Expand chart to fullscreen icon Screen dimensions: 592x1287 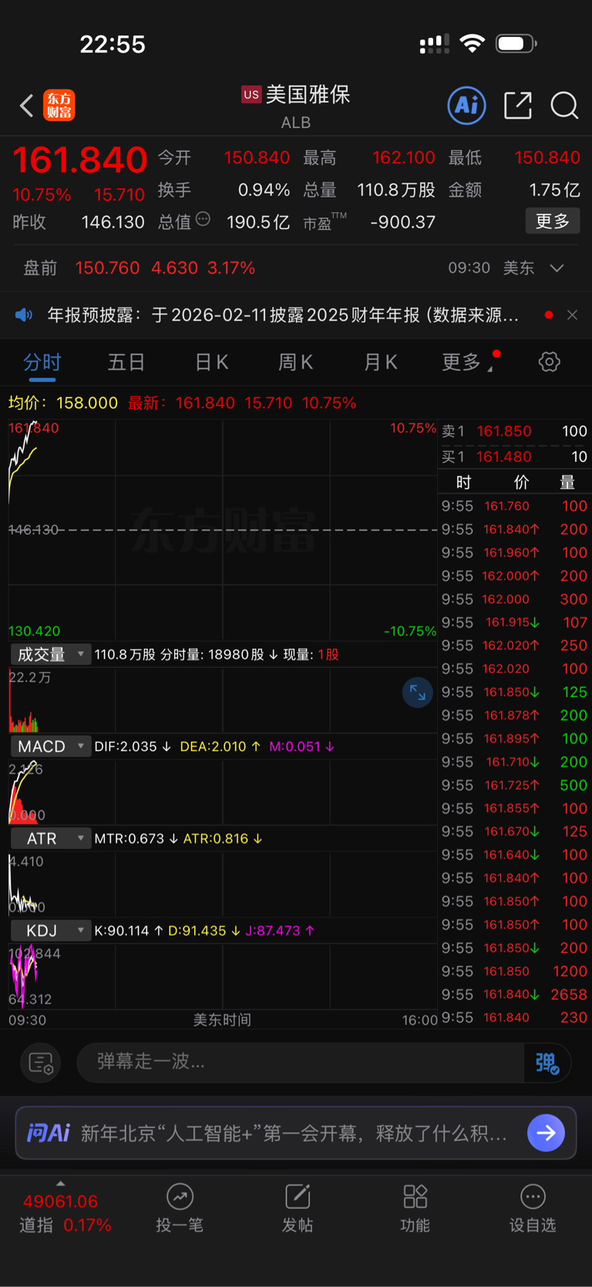[x=418, y=692]
